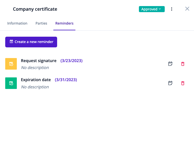Screen dimensions: 194x160
Task: Click Expiration date's No description text
Action: [x=35, y=87]
